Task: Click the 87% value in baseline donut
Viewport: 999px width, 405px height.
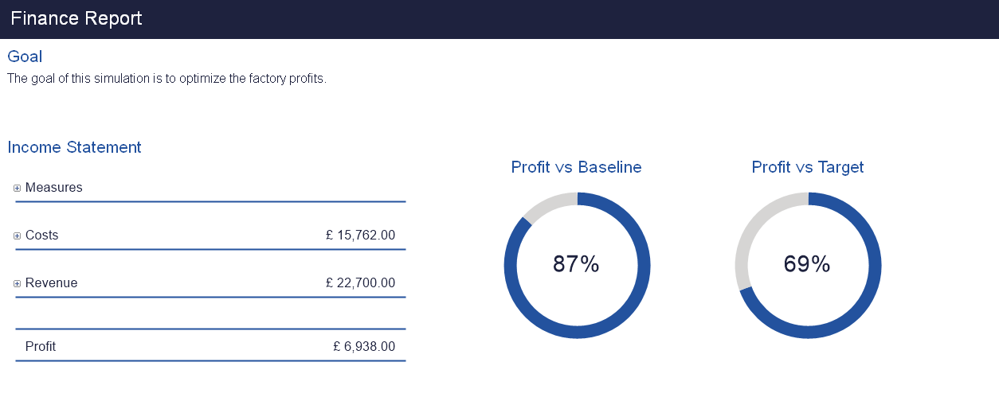Action: pos(576,265)
